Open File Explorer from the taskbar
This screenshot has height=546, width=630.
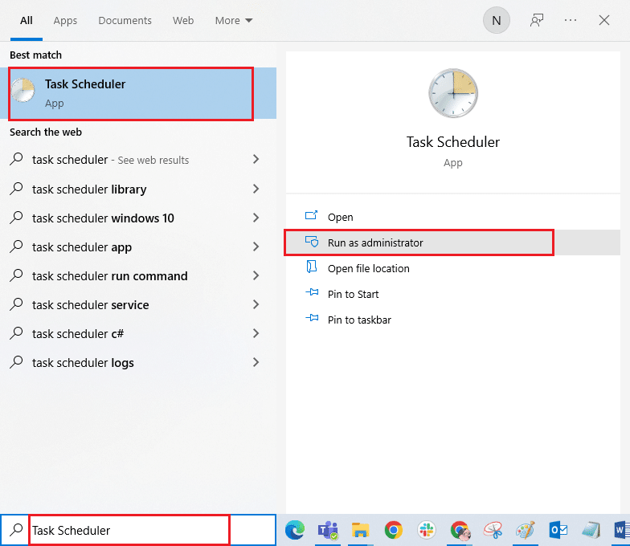click(360, 530)
